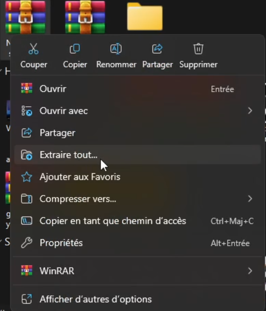The image size is (266, 311).
Task: Click the Extraire tout folder icon
Action: [x=27, y=155]
